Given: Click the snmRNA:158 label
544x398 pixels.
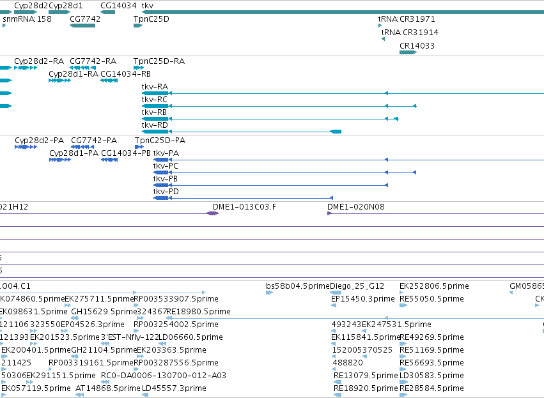Looking at the screenshot, I should 27,19.
